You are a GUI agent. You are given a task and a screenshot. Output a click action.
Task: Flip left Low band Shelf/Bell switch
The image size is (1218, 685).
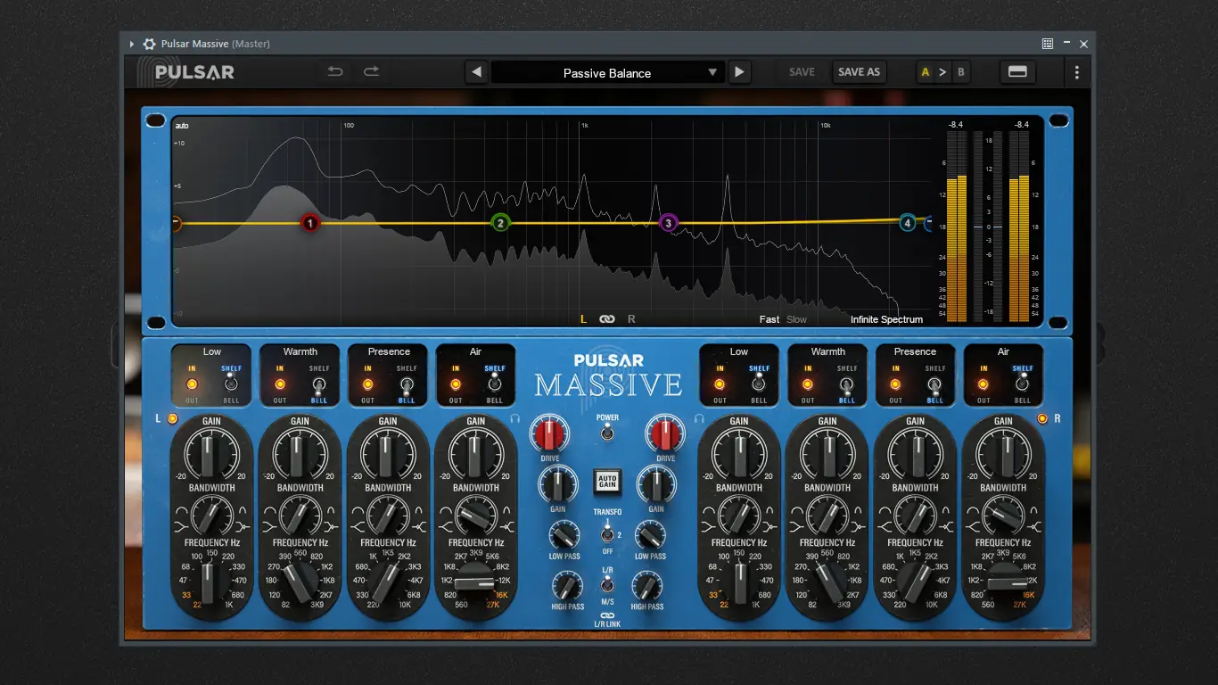pos(231,384)
